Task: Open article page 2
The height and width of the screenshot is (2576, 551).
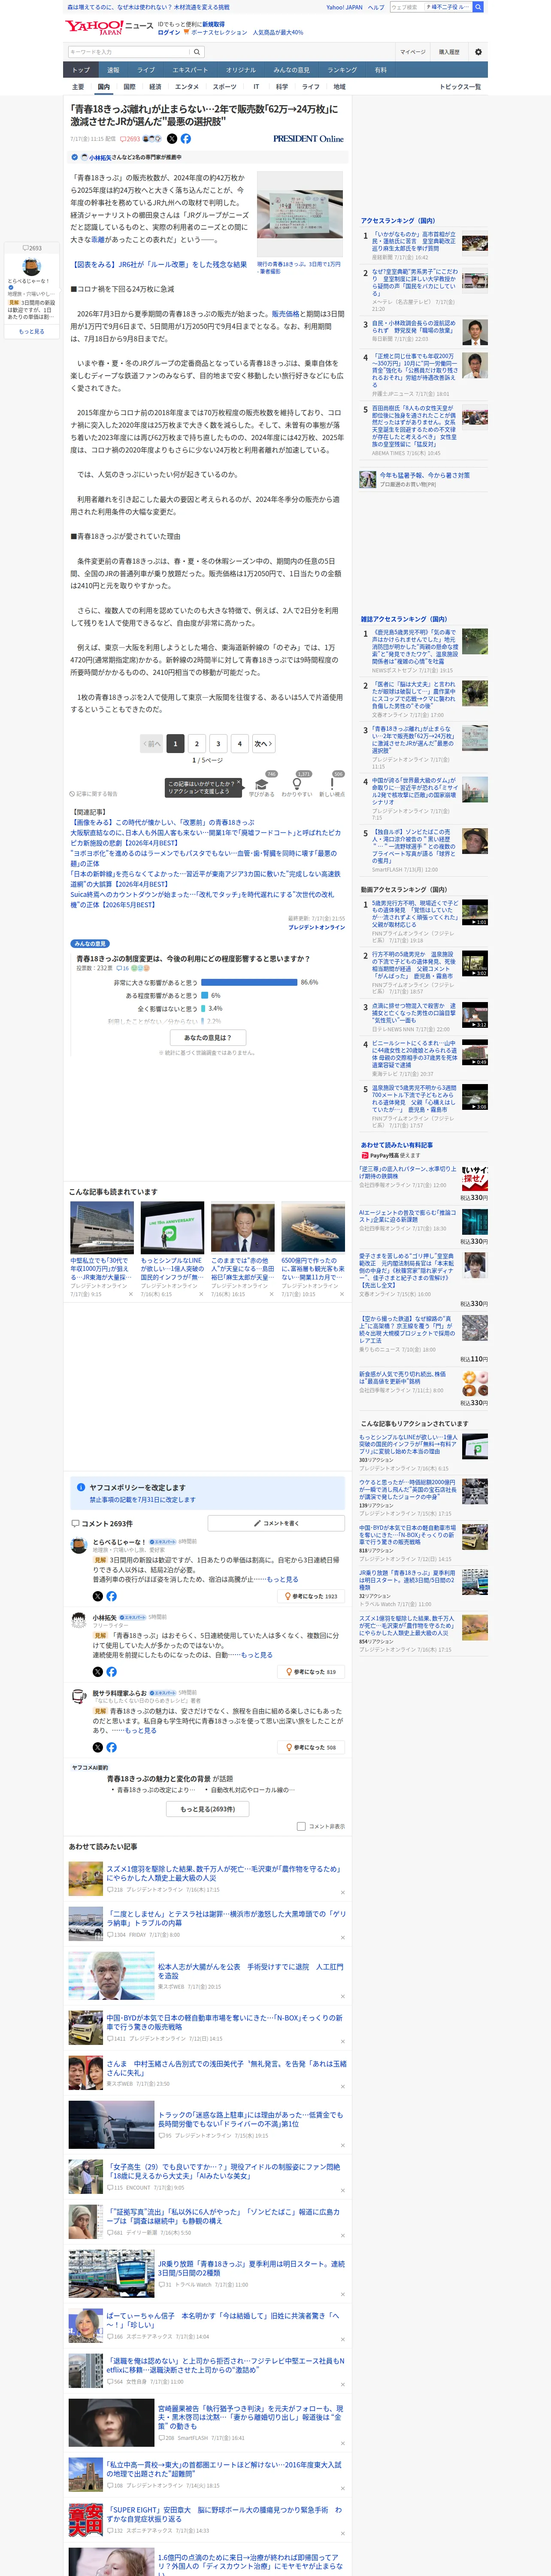Action: [197, 743]
